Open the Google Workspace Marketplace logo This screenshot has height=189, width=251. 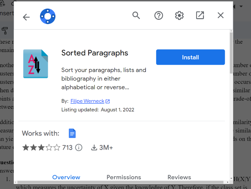(x=48, y=16)
